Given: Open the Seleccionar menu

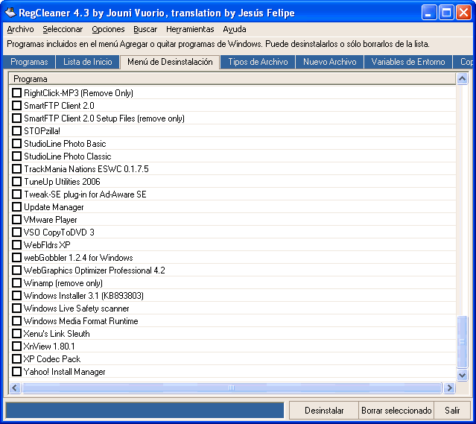Looking at the screenshot, I should coord(63,29).
